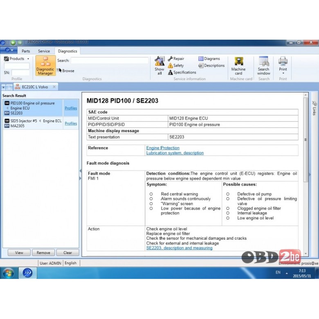This screenshot has width=319, height=319.
Task: Open Profiles link for PID100 result
Action: tap(71, 108)
